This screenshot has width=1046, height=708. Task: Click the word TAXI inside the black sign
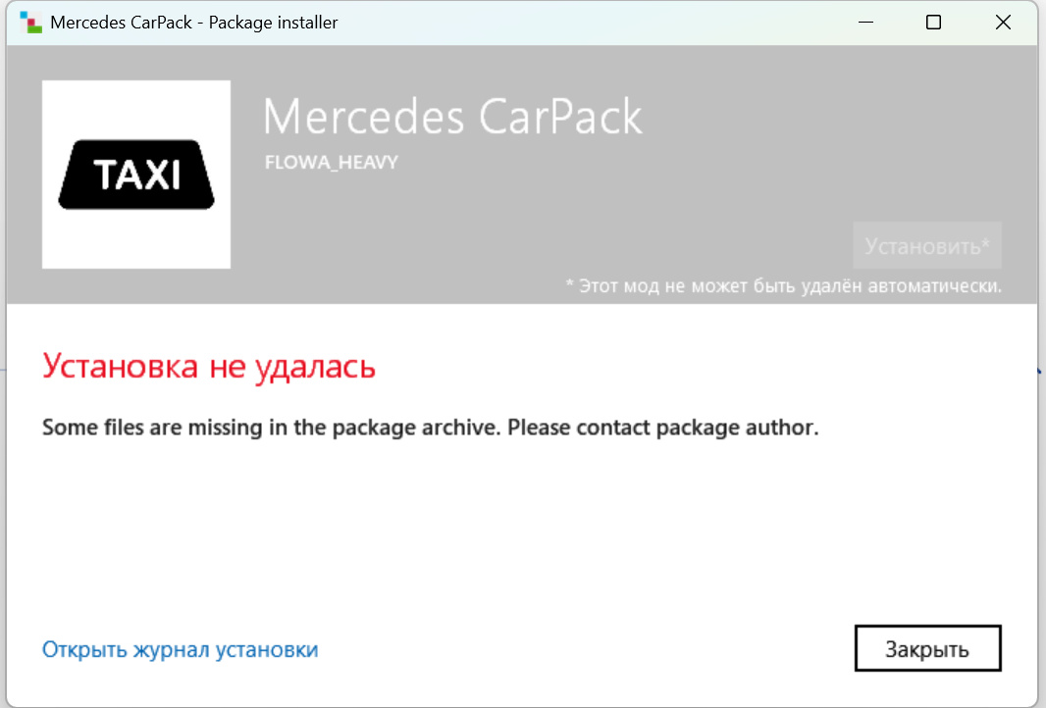(x=136, y=176)
